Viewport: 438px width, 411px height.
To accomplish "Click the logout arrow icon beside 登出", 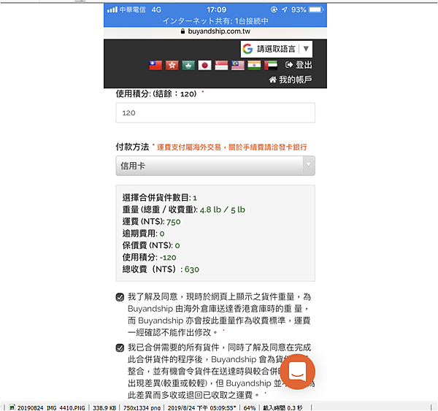I will pos(289,65).
